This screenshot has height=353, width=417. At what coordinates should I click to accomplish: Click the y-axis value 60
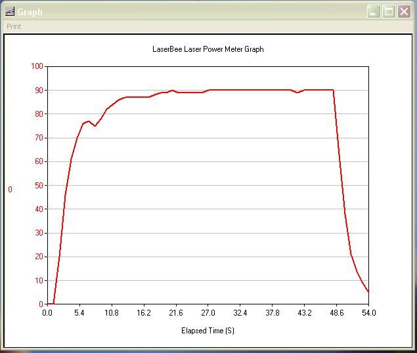tap(39, 161)
